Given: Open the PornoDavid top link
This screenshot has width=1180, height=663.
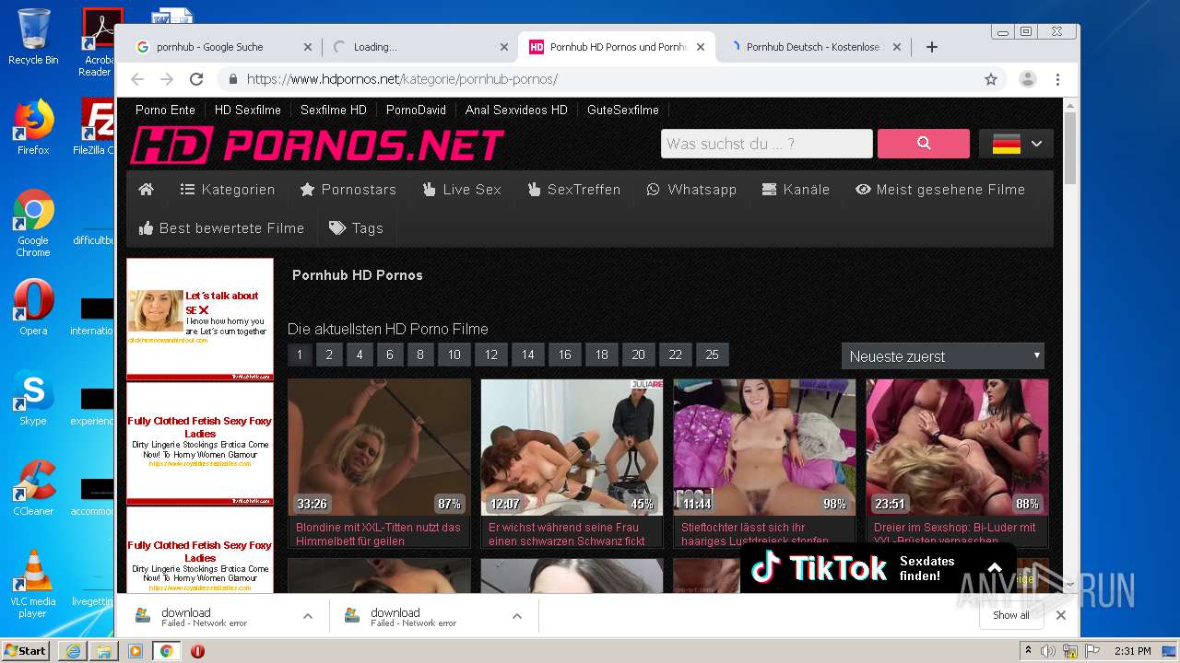Looking at the screenshot, I should [416, 110].
